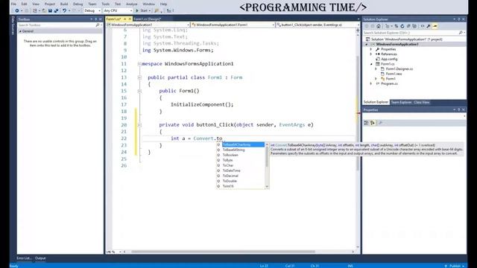This screenshot has height=268, width=477.
Task: Open the WindowsFormsApplication1.Form1 type dropdown
Action: point(233,25)
